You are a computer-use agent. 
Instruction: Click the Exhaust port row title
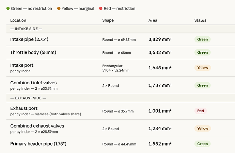coord(23,108)
